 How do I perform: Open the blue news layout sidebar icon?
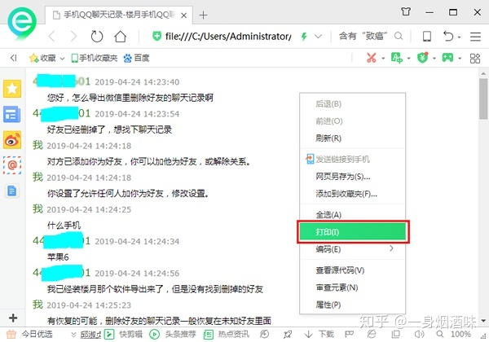[x=12, y=114]
